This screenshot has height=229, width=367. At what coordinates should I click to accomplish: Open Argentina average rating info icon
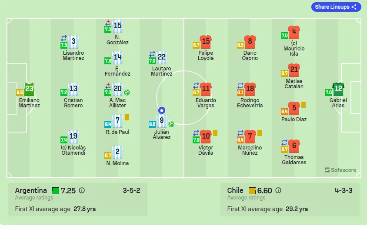tap(82, 190)
